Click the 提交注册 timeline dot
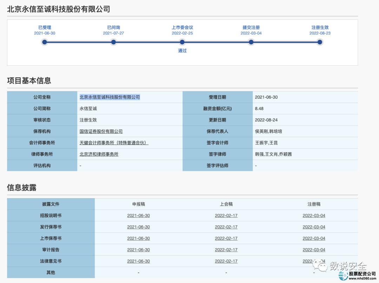 (x=251, y=42)
